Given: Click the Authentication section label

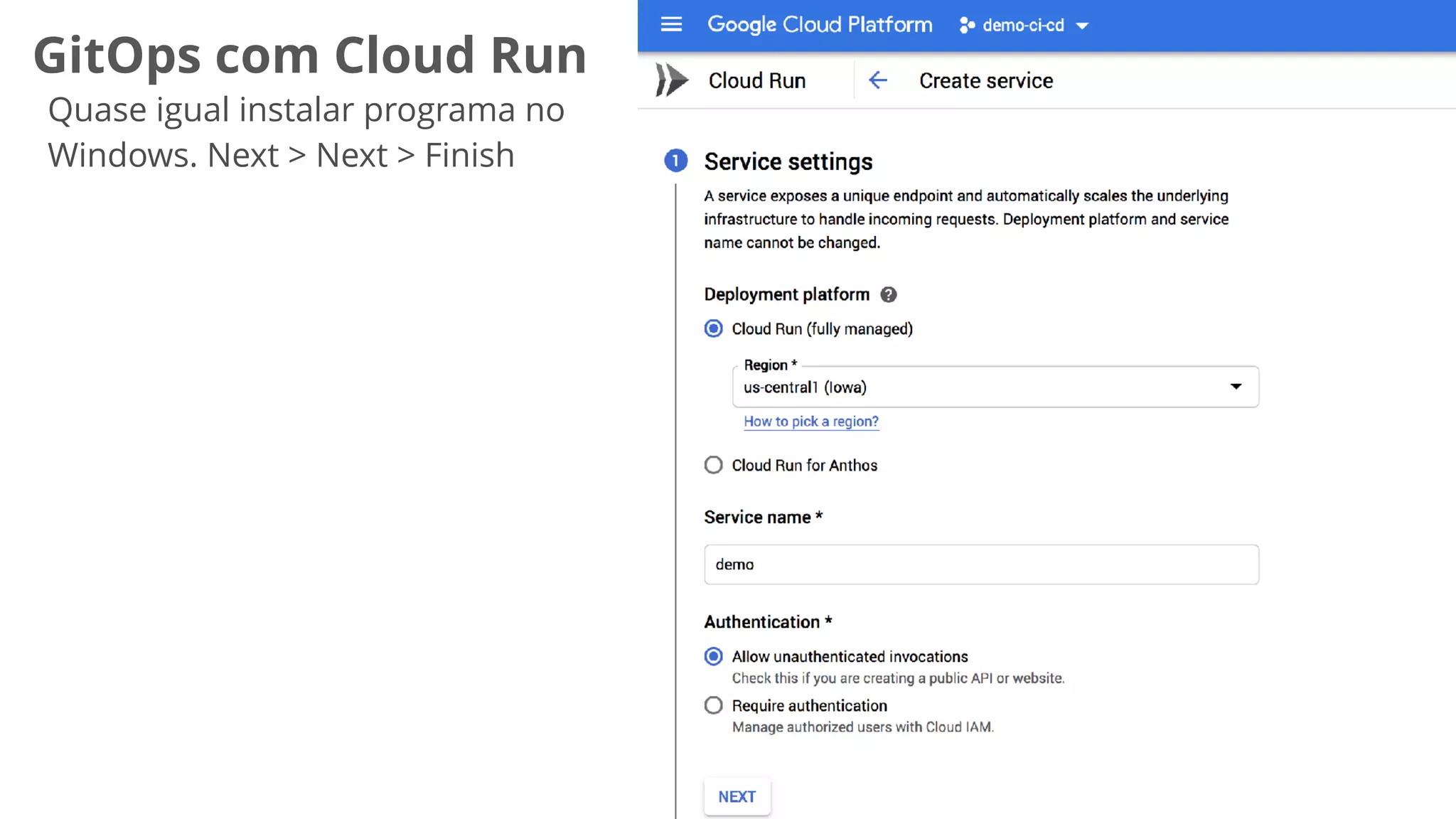Looking at the screenshot, I should pos(768,622).
